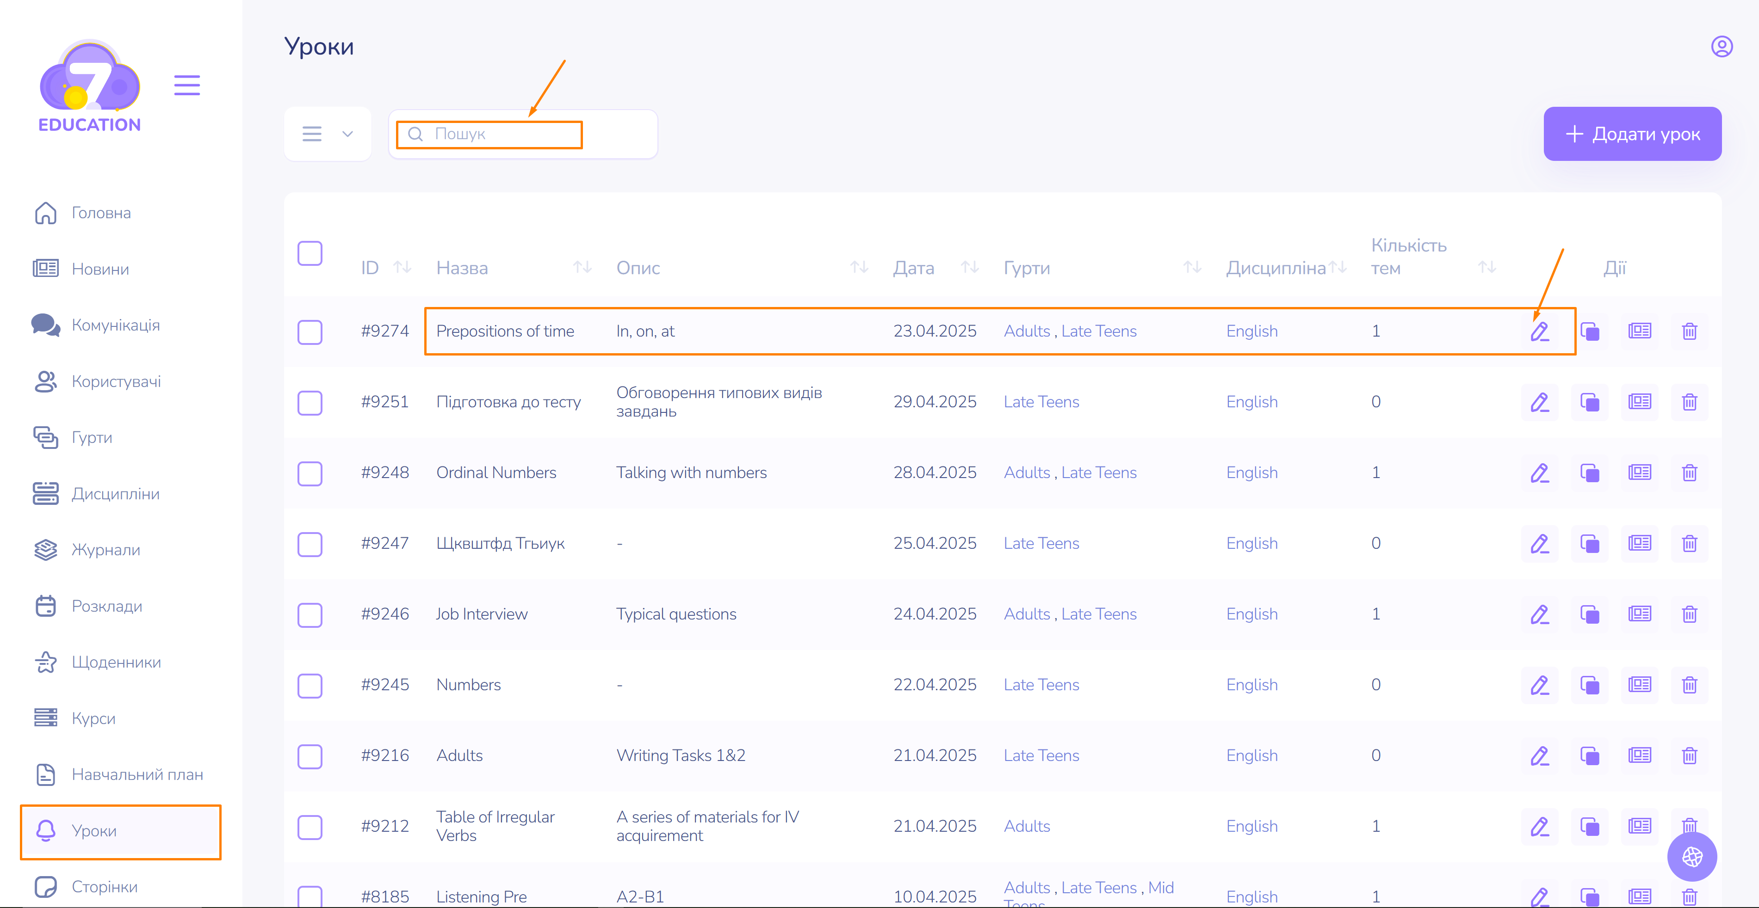Image resolution: width=1759 pixels, height=908 pixels.
Task: Click trash icon for Adults lesson #9216
Action: tap(1689, 756)
